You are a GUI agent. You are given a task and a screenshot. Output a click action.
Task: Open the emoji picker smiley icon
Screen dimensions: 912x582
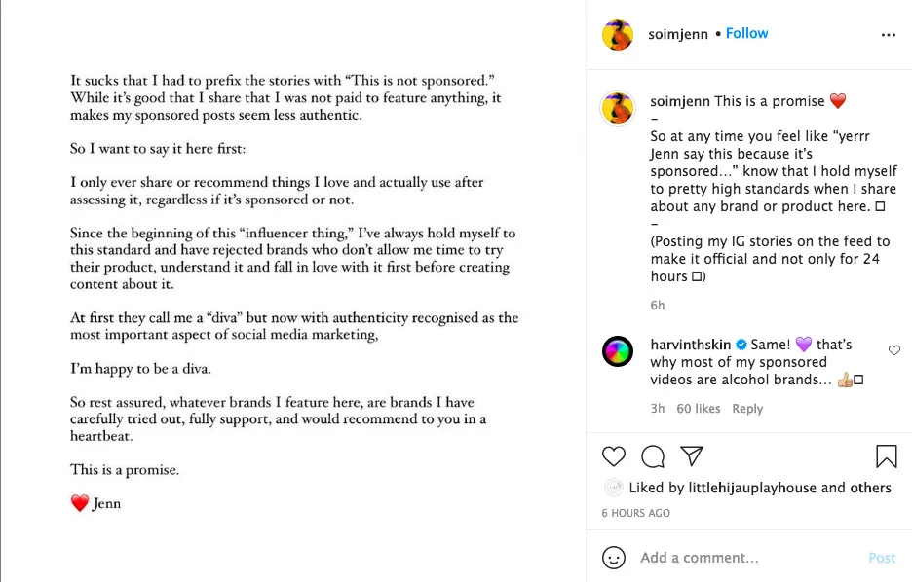(614, 558)
